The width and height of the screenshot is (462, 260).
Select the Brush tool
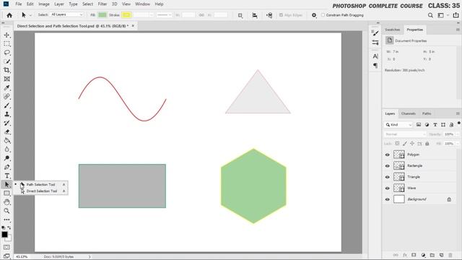pyautogui.click(x=6, y=105)
